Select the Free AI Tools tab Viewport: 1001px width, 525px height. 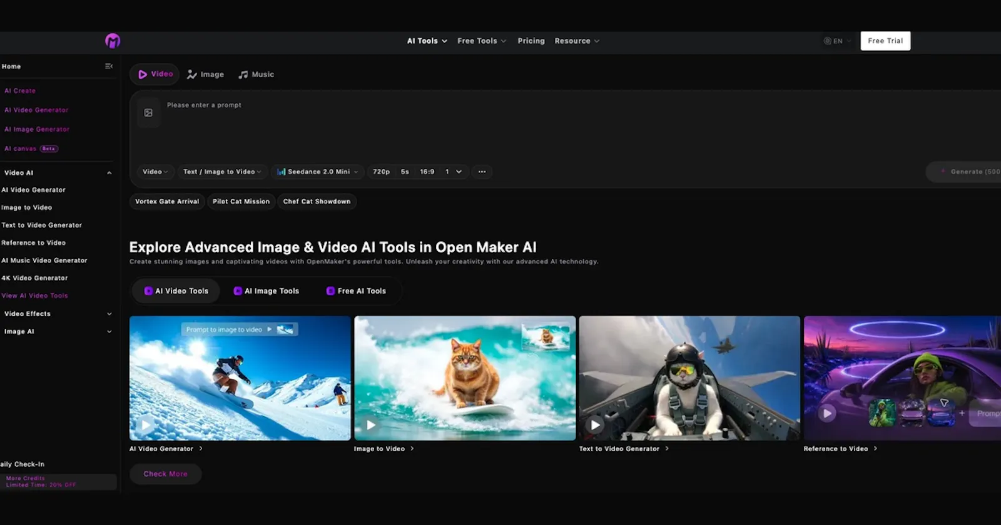coord(357,291)
